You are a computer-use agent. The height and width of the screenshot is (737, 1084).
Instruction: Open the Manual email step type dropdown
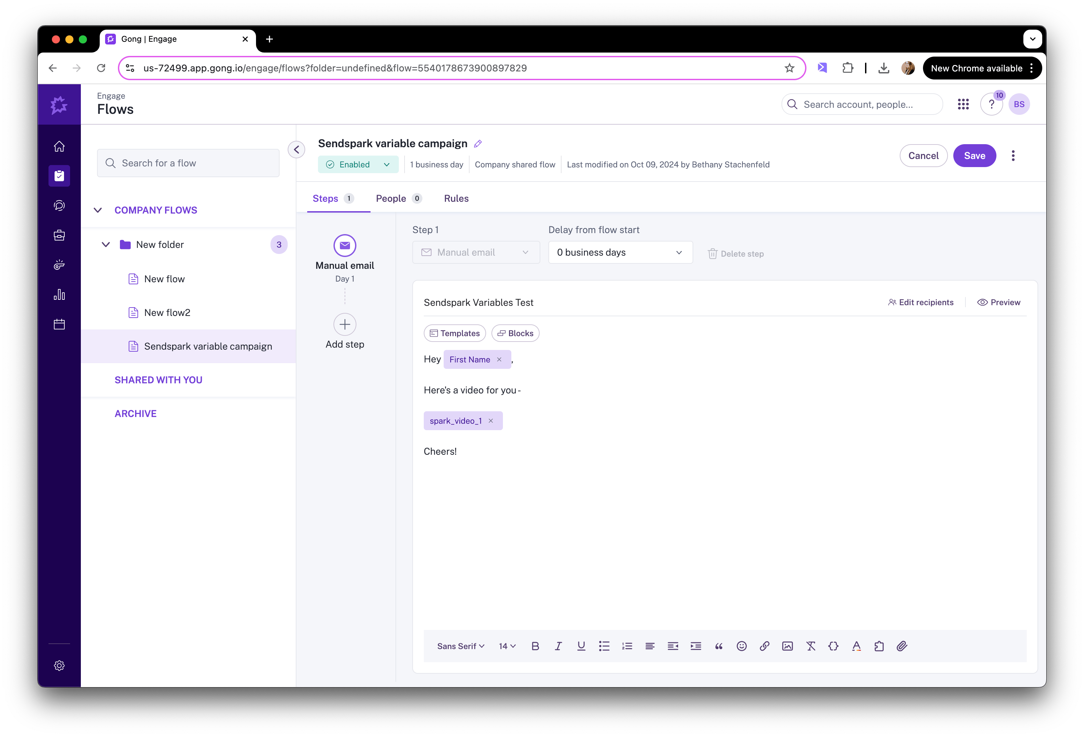click(x=476, y=252)
